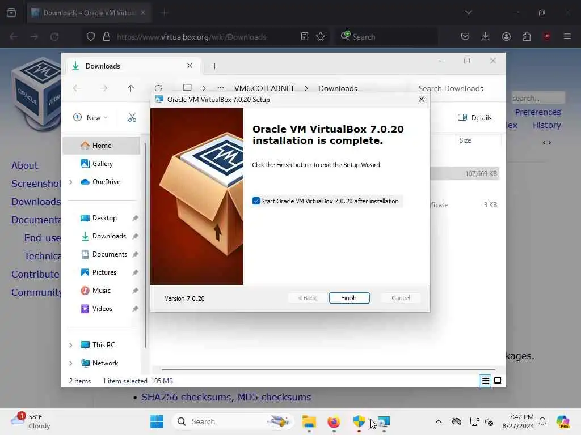This screenshot has height=435, width=581.
Task: Open Gallery in File Explorer sidebar
Action: coord(103,164)
